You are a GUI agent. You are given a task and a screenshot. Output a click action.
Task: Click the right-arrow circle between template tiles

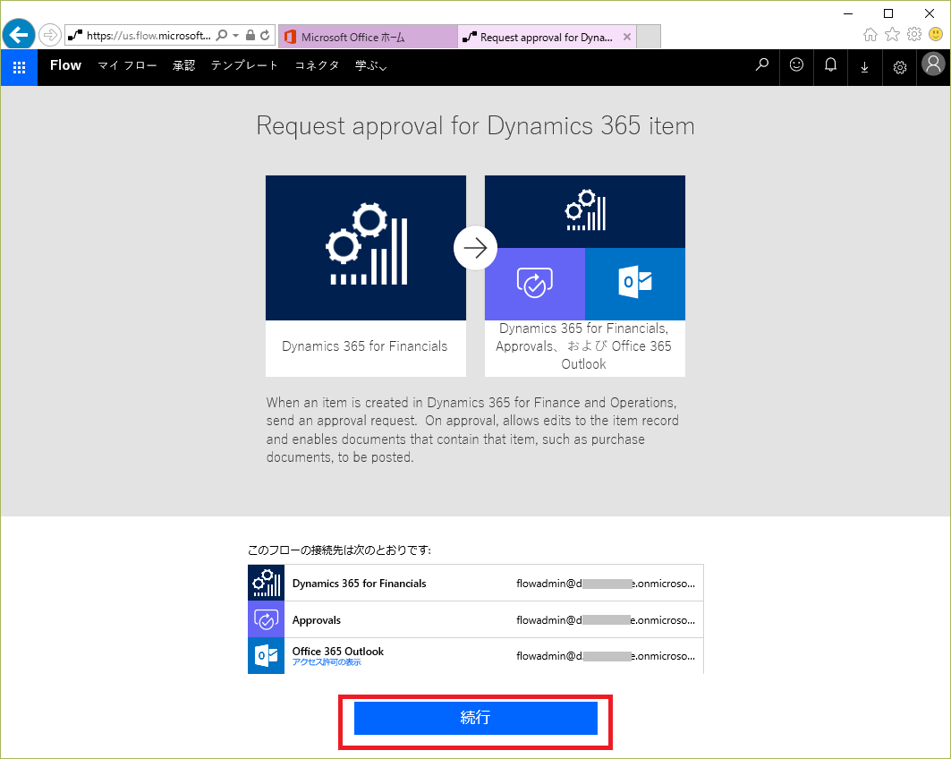tap(476, 248)
